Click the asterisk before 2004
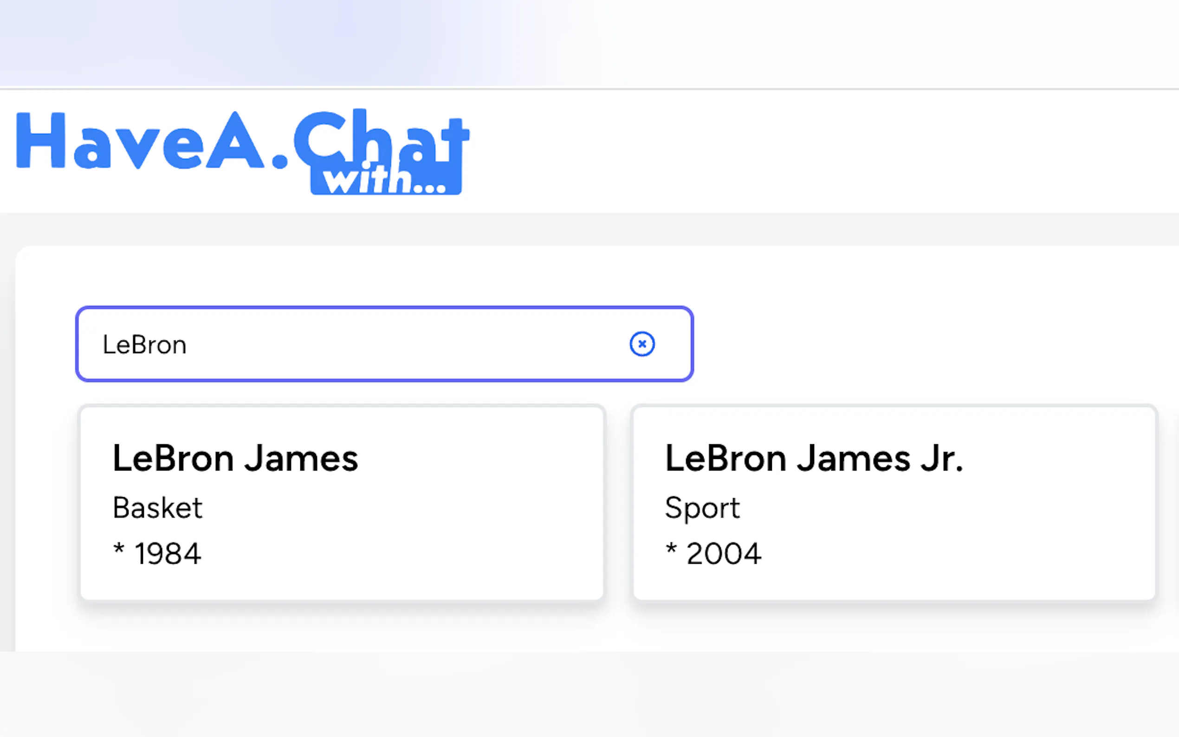Viewport: 1179px width, 737px height. tap(671, 549)
